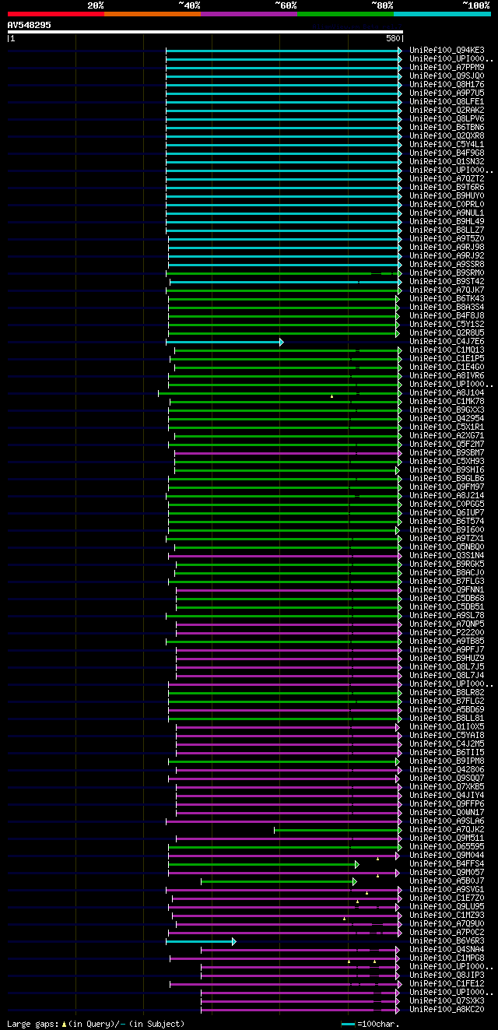Open hit UniRef100_C1MQ13
The width and height of the screenshot is (498, 1030).
447,350
